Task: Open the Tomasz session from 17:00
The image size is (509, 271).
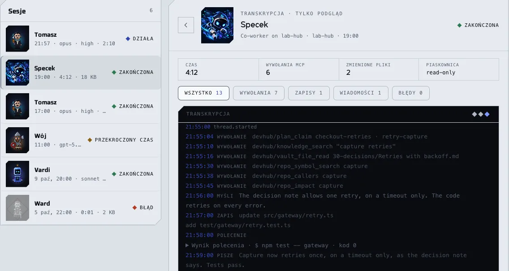Action: (x=81, y=107)
